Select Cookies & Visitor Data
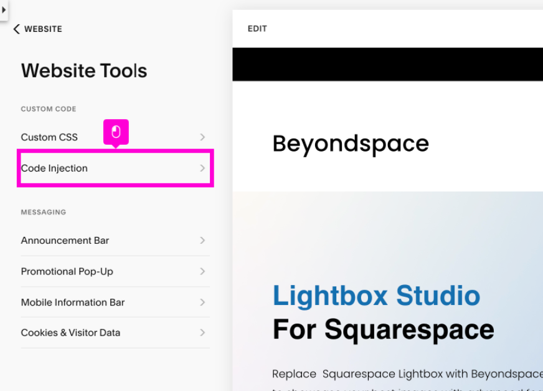543x391 pixels. coord(70,333)
